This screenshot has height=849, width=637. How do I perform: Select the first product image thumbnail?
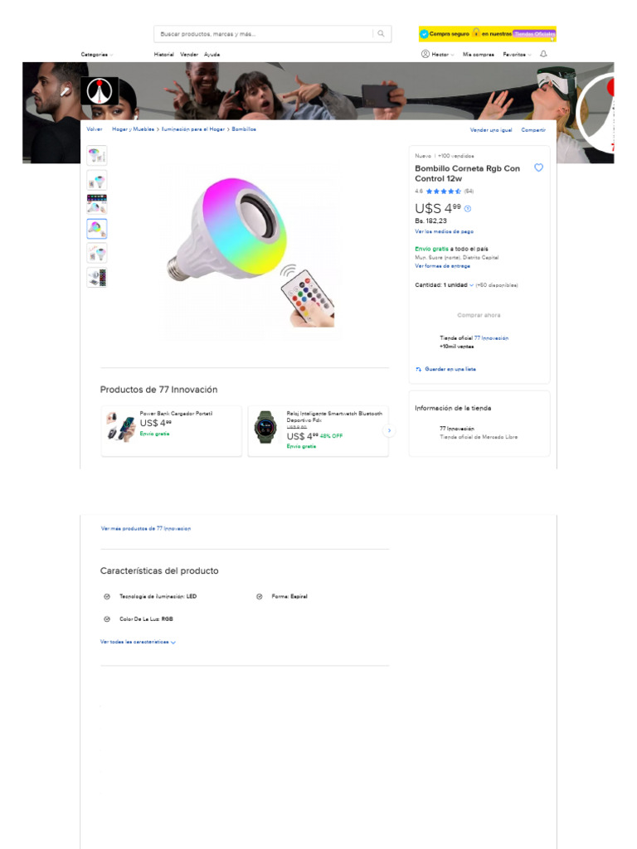click(x=97, y=155)
